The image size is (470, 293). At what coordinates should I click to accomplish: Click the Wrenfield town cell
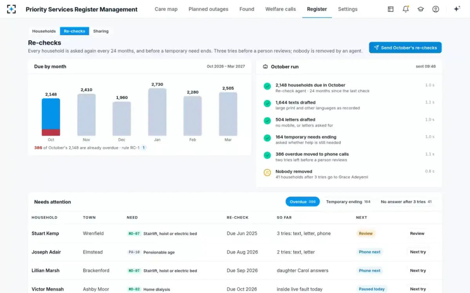[x=93, y=234]
